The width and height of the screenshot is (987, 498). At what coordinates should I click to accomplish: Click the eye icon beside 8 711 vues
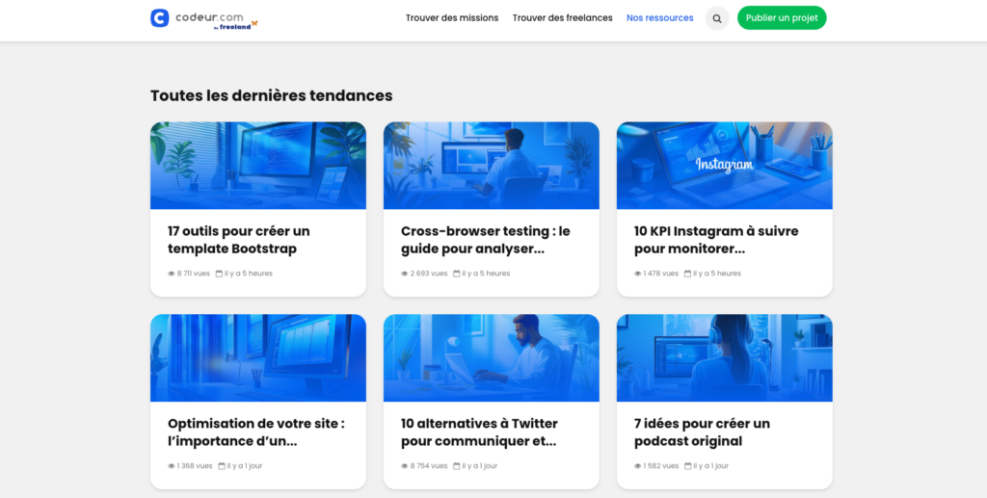[172, 274]
